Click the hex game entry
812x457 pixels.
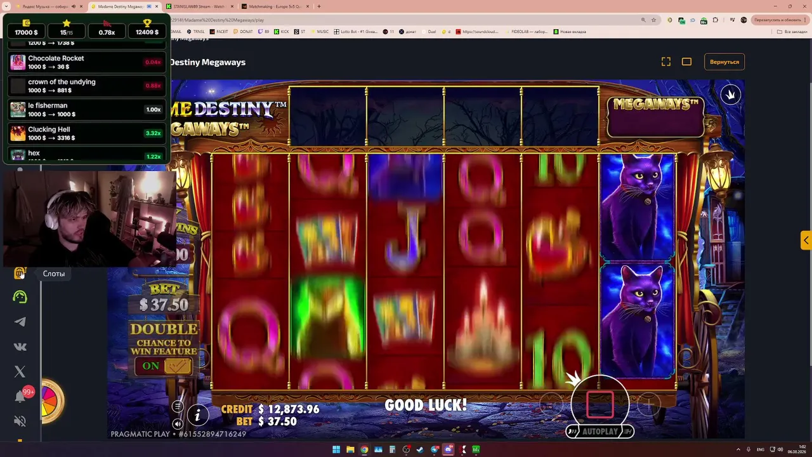pos(86,154)
